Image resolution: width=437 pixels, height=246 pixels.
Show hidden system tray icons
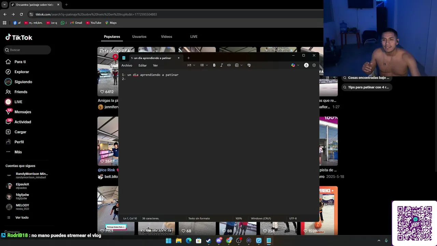tap(379, 241)
